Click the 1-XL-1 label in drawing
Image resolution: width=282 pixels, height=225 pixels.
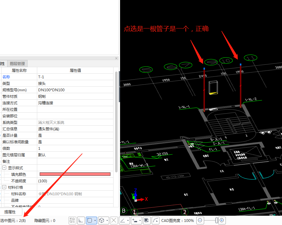tap(184, 107)
